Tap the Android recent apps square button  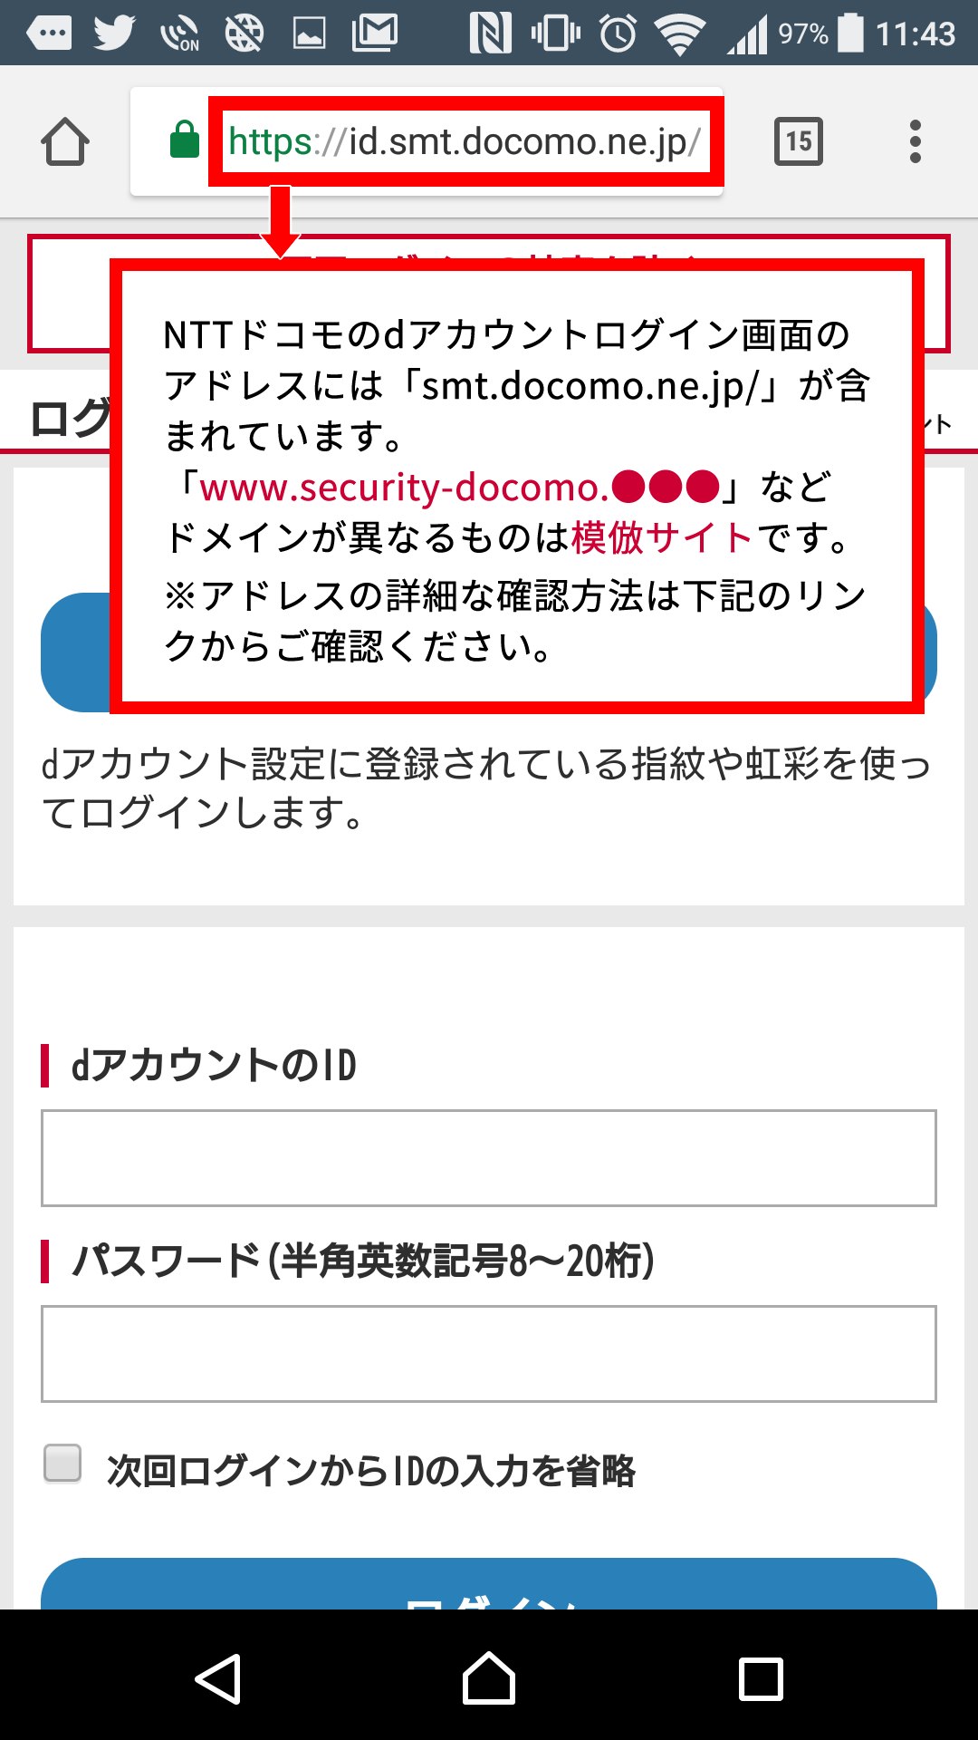[x=761, y=1679]
